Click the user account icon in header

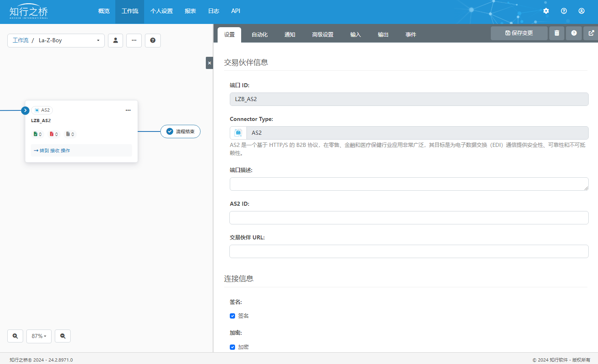click(x=581, y=11)
